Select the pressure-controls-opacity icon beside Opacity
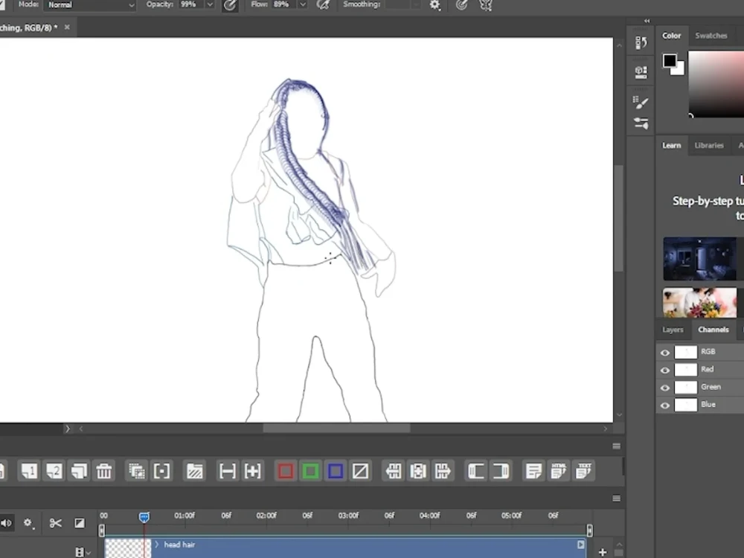744x558 pixels. click(230, 5)
